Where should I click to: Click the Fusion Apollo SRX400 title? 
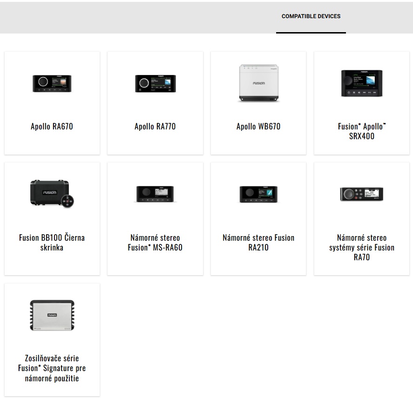point(362,131)
